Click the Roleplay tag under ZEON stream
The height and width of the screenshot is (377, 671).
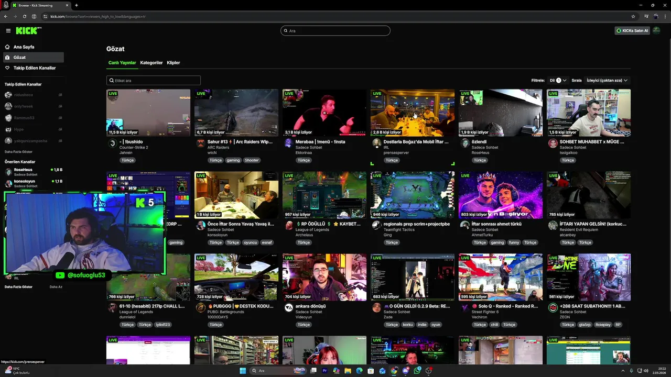click(603, 325)
